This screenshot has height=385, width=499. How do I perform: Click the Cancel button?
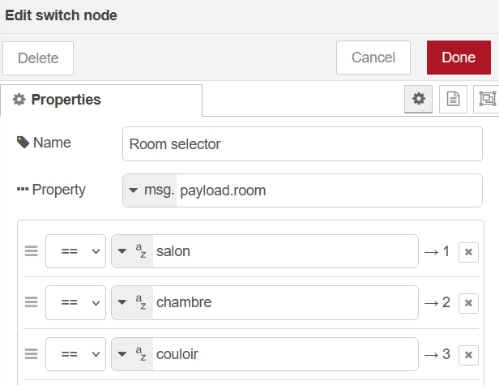(373, 58)
